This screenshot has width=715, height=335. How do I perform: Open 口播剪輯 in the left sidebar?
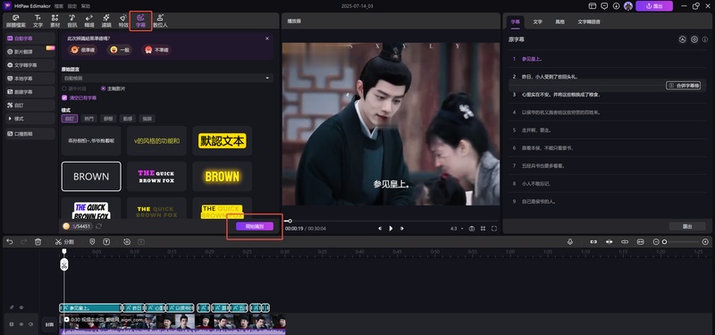click(x=29, y=134)
